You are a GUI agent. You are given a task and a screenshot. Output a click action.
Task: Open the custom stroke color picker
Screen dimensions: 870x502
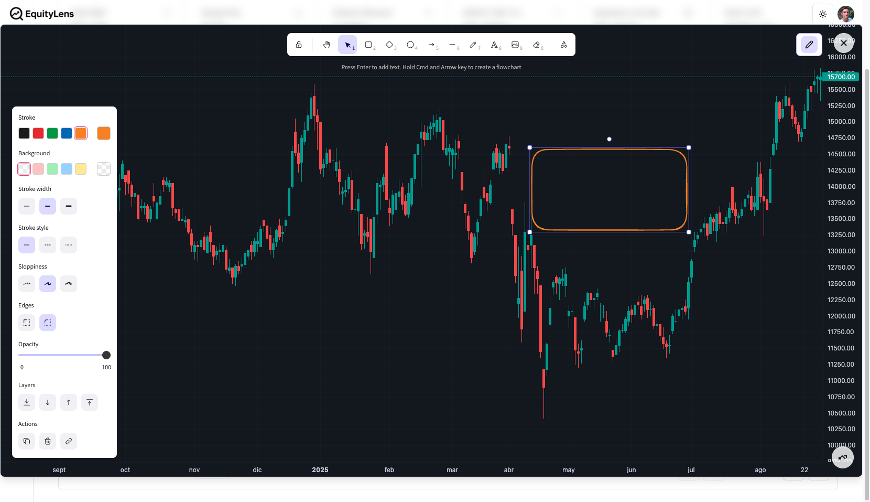pyautogui.click(x=104, y=133)
